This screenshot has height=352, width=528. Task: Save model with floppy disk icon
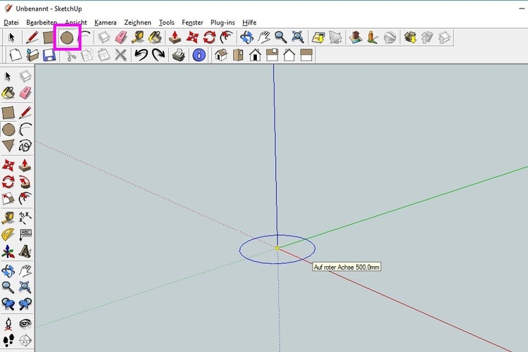49,55
